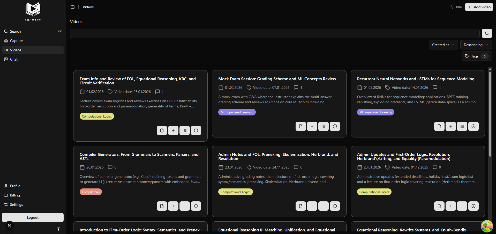Select the magnifier search icon beside the search bar
Viewport: 496px width, 234px height.
(487, 33)
